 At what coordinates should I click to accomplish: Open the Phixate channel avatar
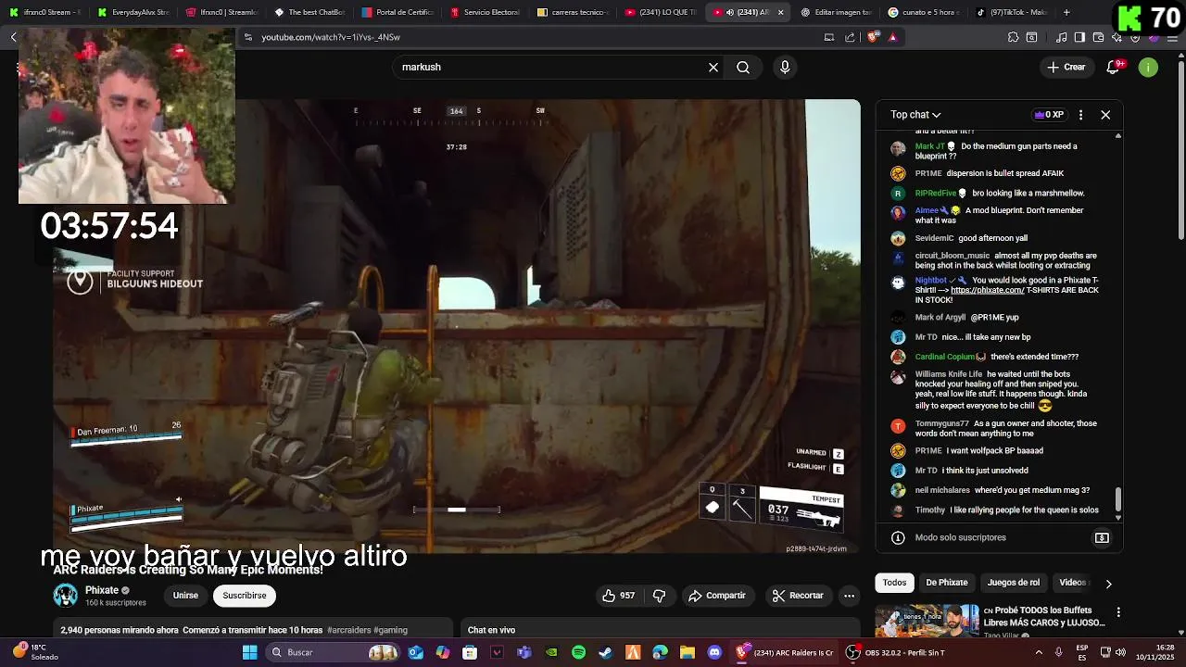pos(66,595)
